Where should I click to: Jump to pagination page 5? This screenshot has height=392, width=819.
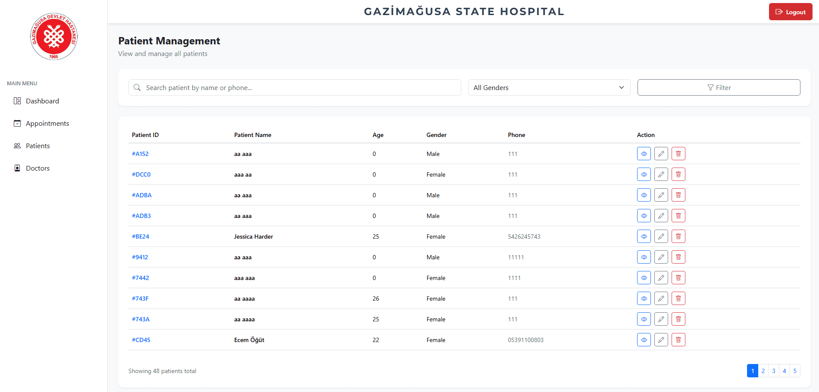[795, 371]
